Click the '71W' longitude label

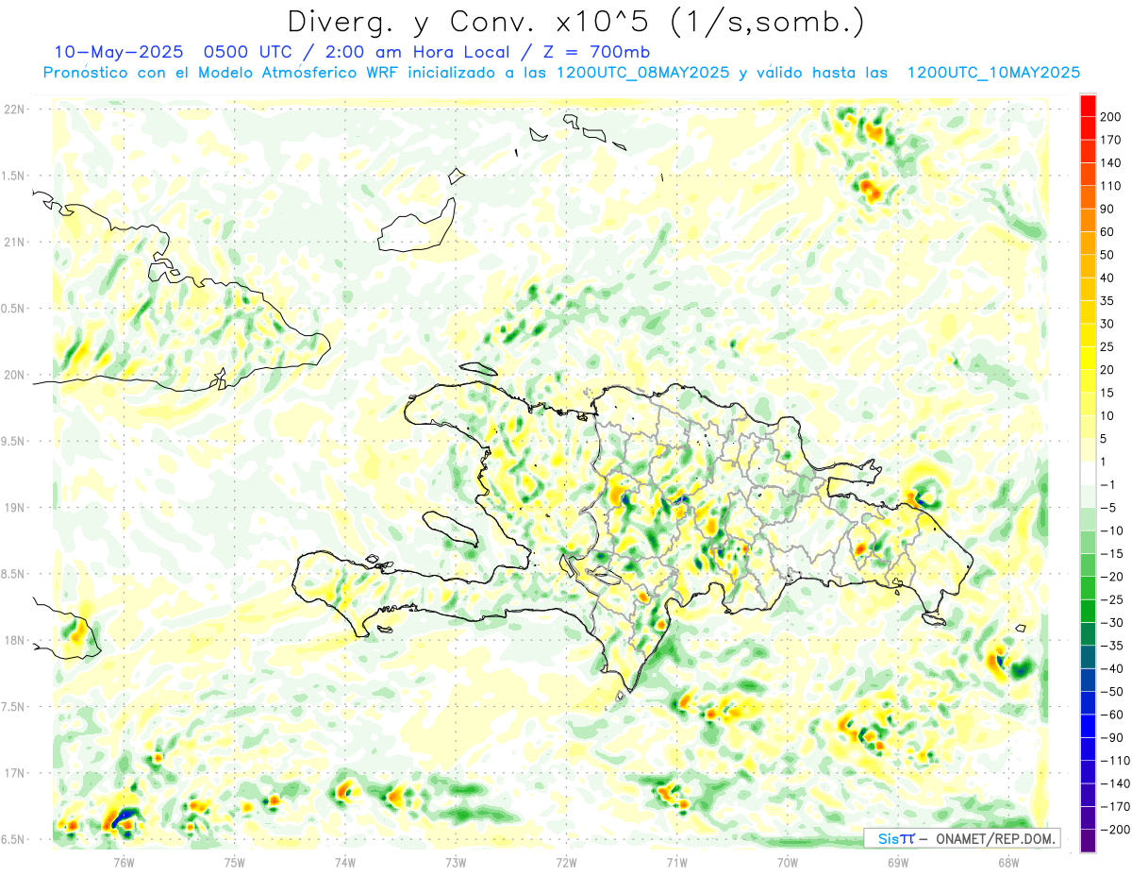(676, 862)
